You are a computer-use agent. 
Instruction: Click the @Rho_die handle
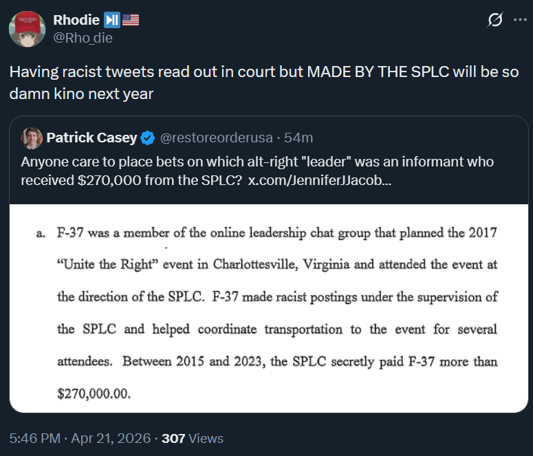pyautogui.click(x=83, y=38)
